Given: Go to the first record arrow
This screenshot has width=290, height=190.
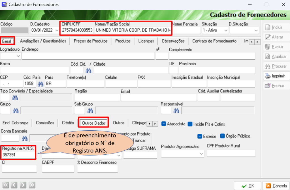Looking at the screenshot, I should (x=6, y=185).
